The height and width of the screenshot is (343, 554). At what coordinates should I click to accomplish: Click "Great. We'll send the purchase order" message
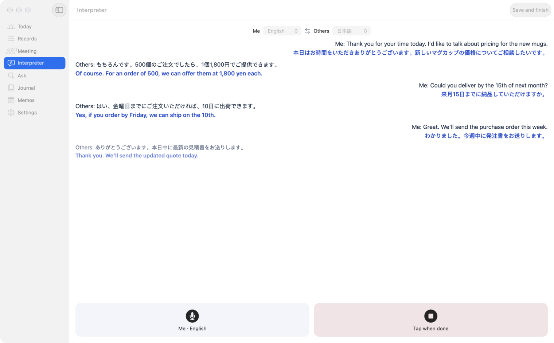(x=480, y=127)
